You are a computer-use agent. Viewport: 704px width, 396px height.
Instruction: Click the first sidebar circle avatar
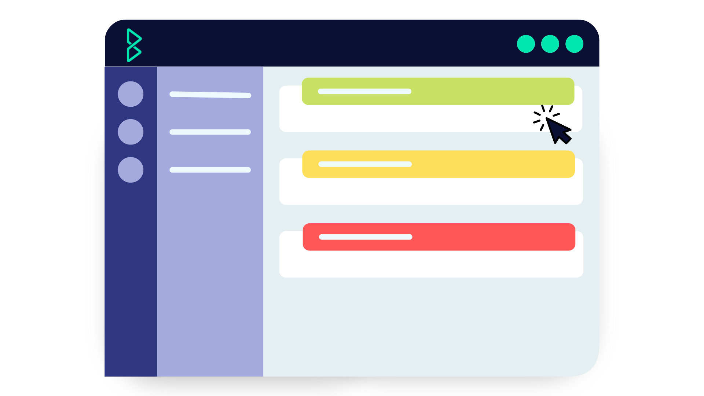point(130,94)
